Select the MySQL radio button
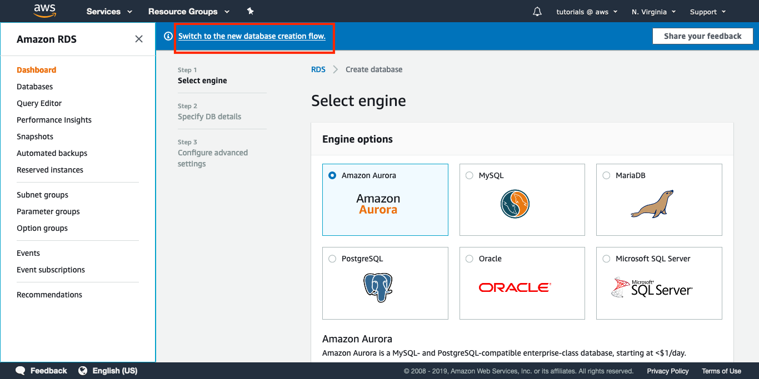This screenshot has height=379, width=759. tap(470, 175)
